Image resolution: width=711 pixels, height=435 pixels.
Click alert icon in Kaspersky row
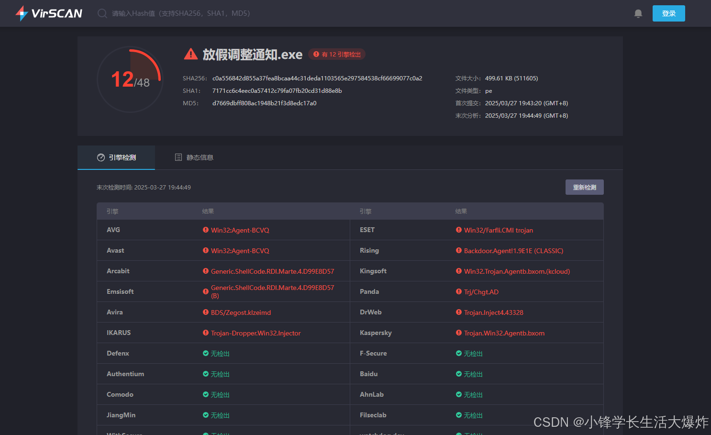coord(459,333)
